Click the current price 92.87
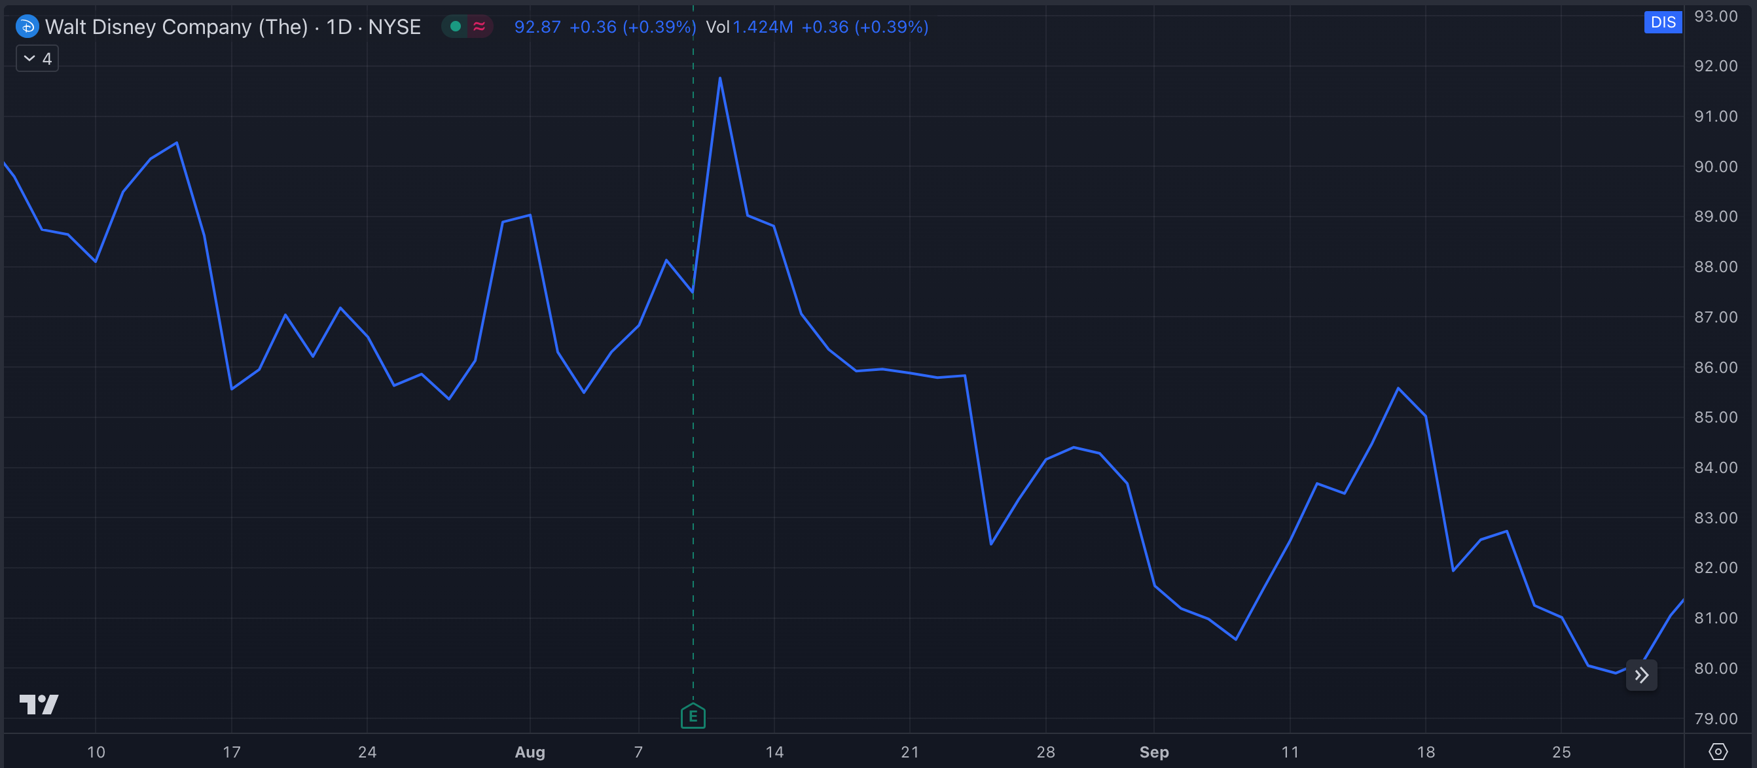 tap(538, 27)
